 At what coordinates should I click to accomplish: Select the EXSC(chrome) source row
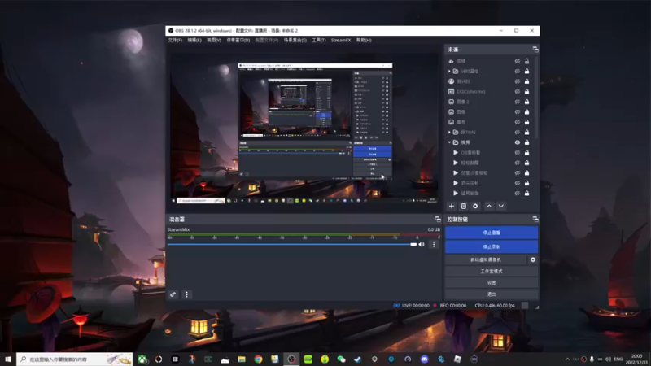coord(489,92)
